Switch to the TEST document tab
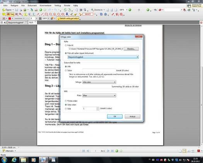 [x=31, y=23]
